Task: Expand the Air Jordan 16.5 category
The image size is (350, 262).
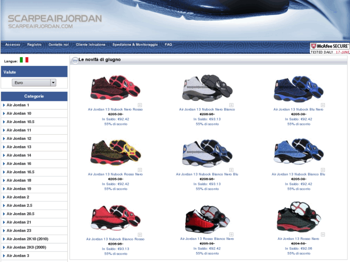Action: [x=34, y=172]
